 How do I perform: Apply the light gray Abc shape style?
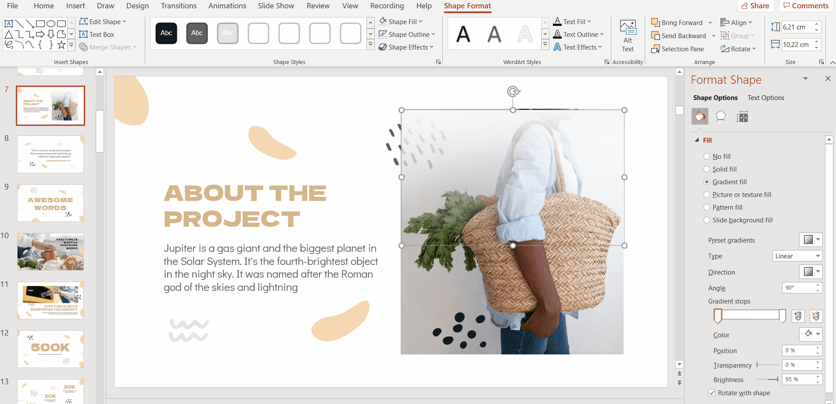point(228,33)
